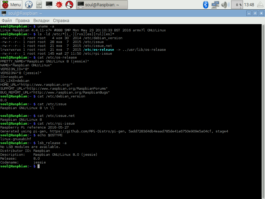Click the linux-gnueabihf output line
The image size is (265, 199).
tap(16, 139)
